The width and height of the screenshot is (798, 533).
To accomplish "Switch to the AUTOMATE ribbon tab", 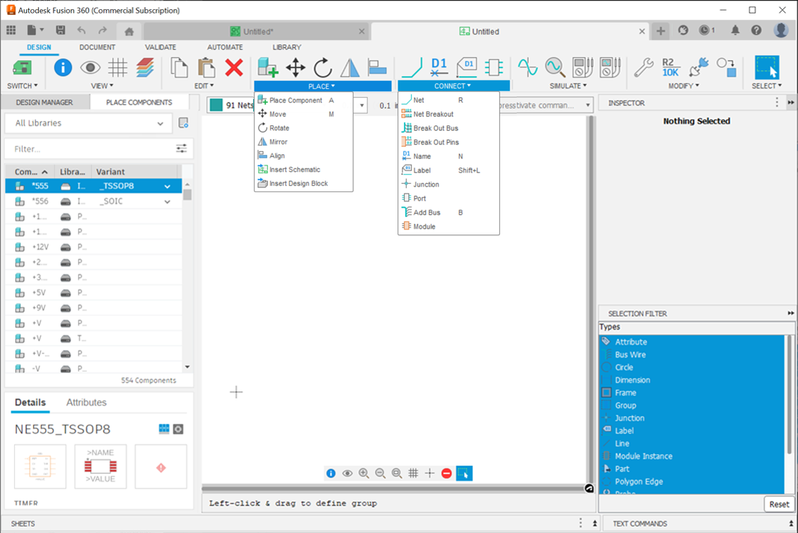I will click(x=225, y=46).
